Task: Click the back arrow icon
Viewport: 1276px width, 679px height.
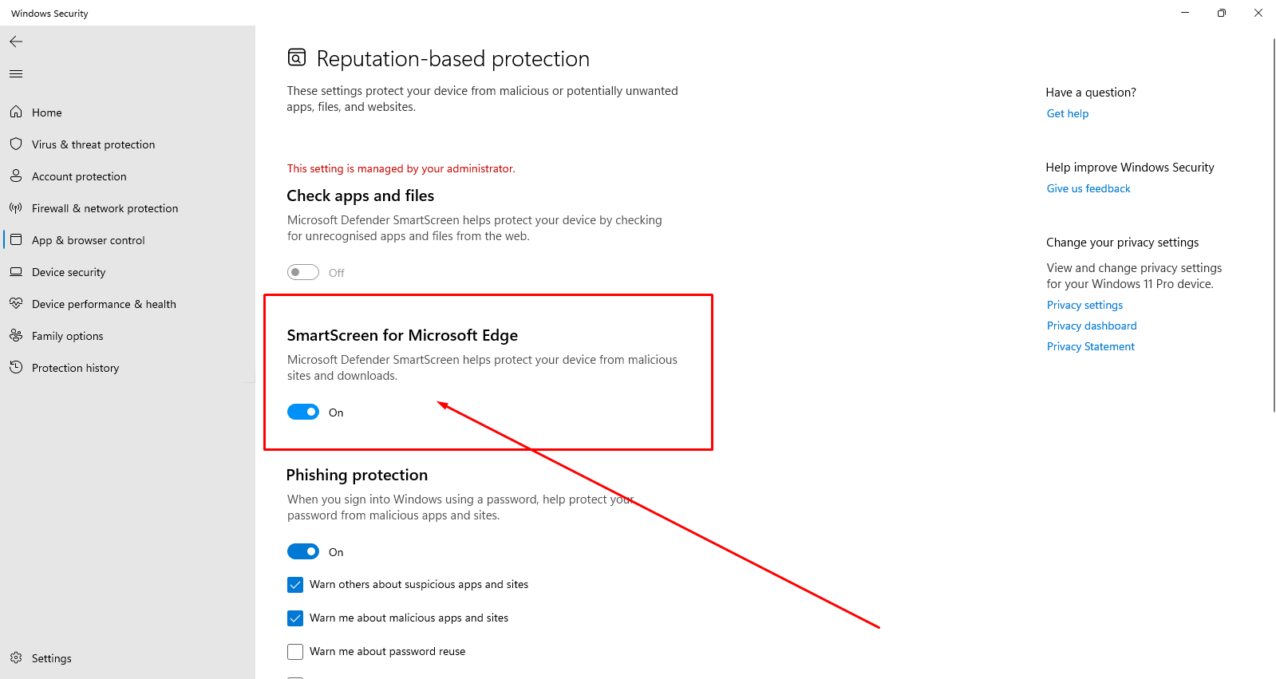Action: (x=16, y=41)
